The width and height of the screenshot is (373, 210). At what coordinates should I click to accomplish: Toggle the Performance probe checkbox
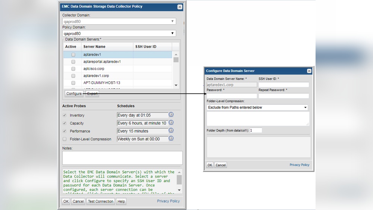coord(65,131)
